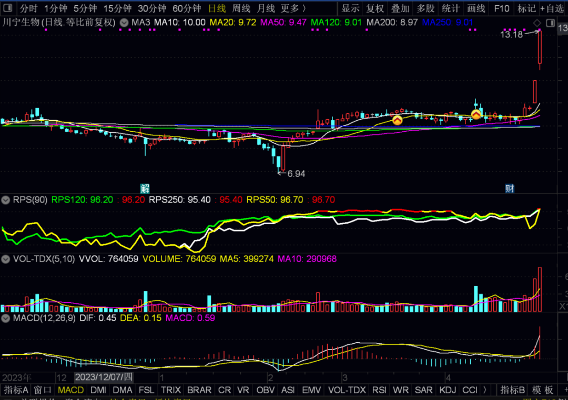The height and width of the screenshot is (400, 568).
Task: Add stock to 自选 watchlist
Action: [552, 8]
